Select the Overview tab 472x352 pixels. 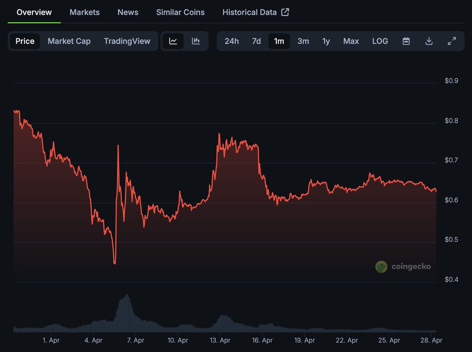coord(34,12)
